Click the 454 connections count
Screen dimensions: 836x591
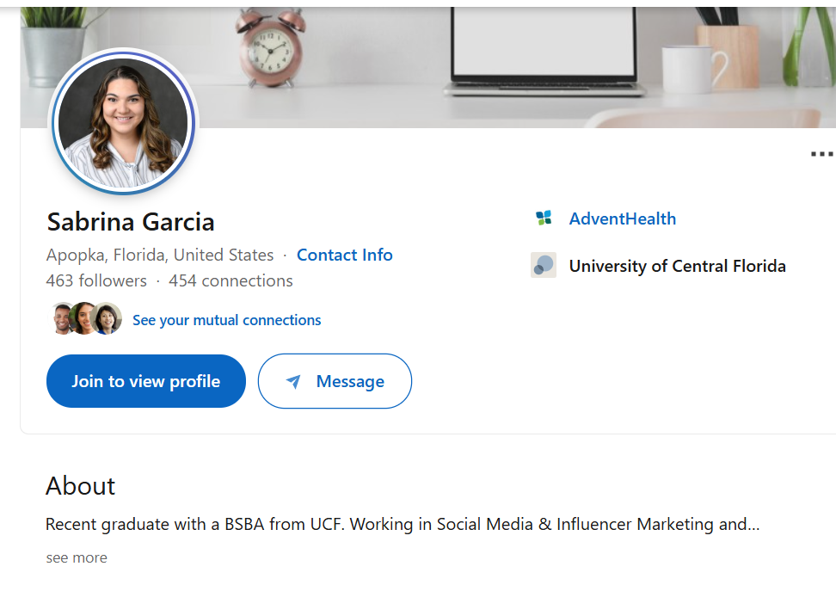click(231, 281)
